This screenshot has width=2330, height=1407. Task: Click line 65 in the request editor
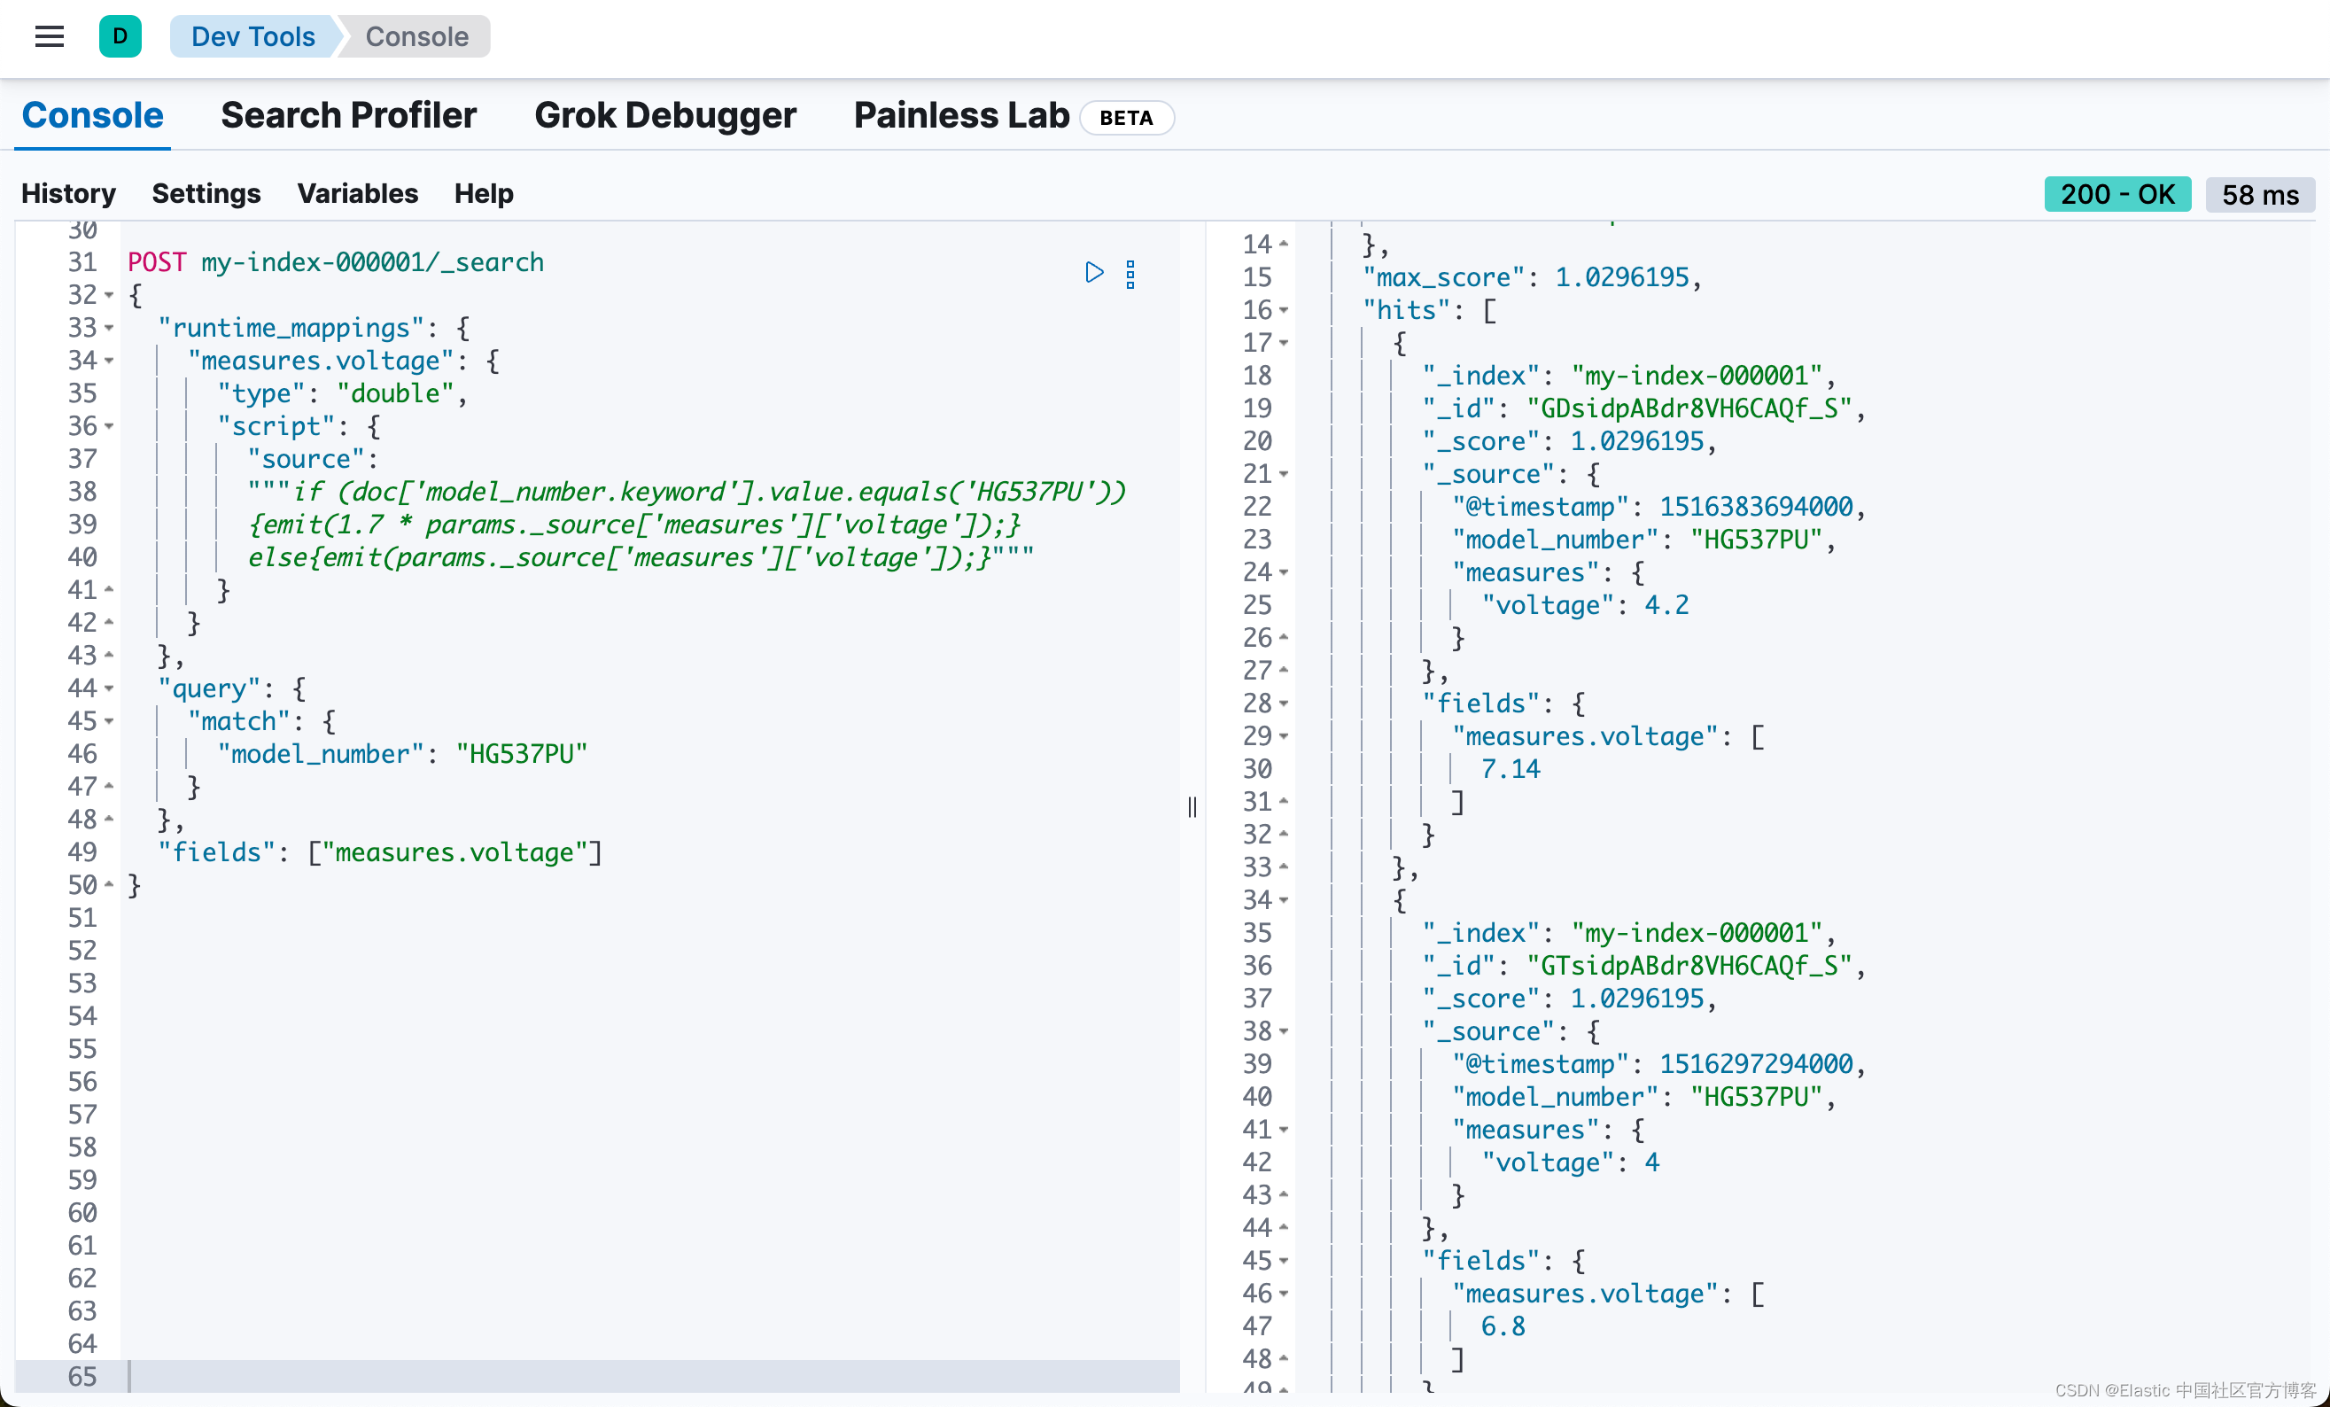pyautogui.click(x=378, y=1377)
